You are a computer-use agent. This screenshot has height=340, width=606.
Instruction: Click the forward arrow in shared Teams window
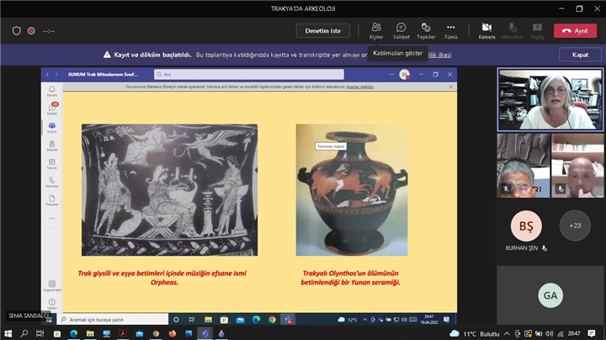tap(56, 74)
